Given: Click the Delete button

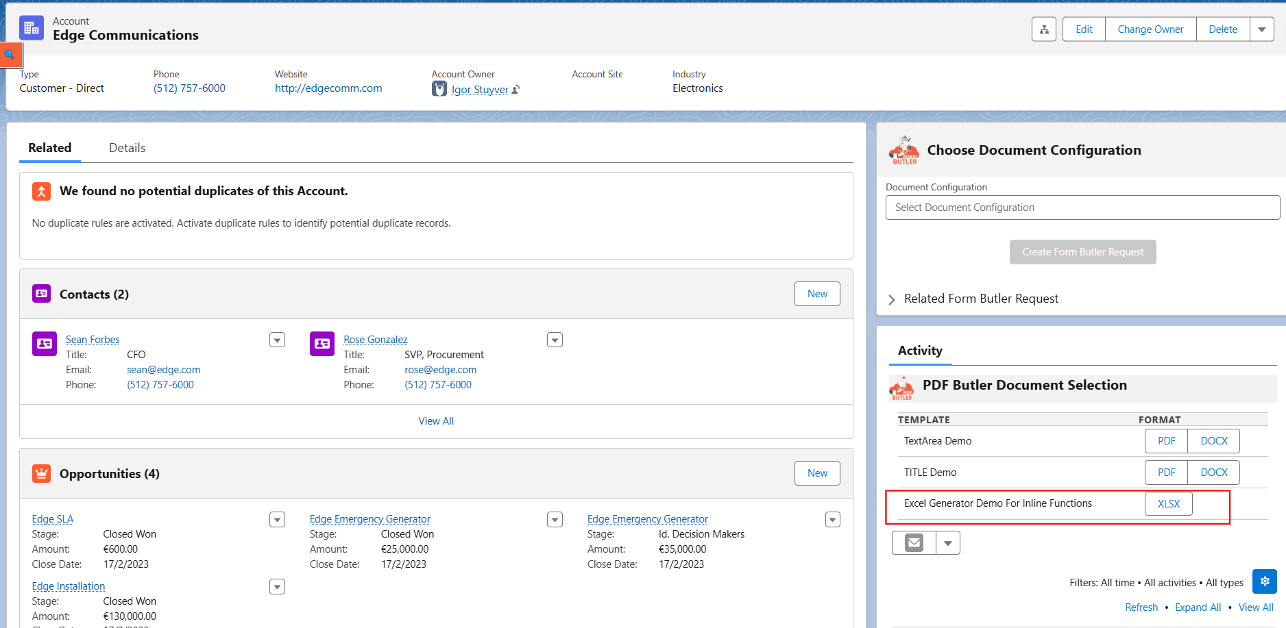Looking at the screenshot, I should pyautogui.click(x=1223, y=29).
